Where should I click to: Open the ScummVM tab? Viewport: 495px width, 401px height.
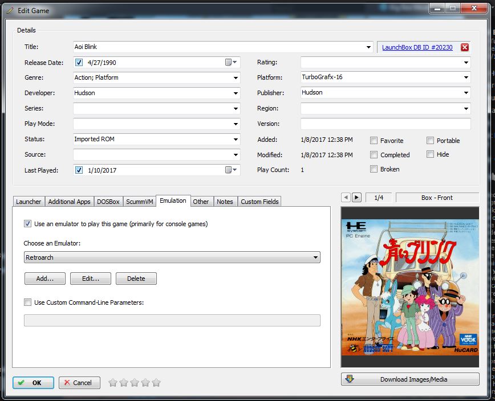pos(140,202)
